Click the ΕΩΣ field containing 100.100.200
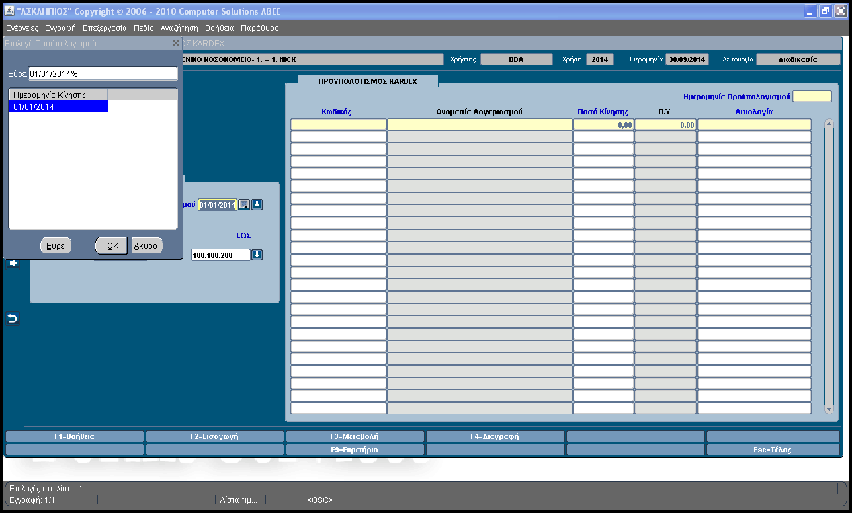The image size is (852, 513). pyautogui.click(x=221, y=255)
